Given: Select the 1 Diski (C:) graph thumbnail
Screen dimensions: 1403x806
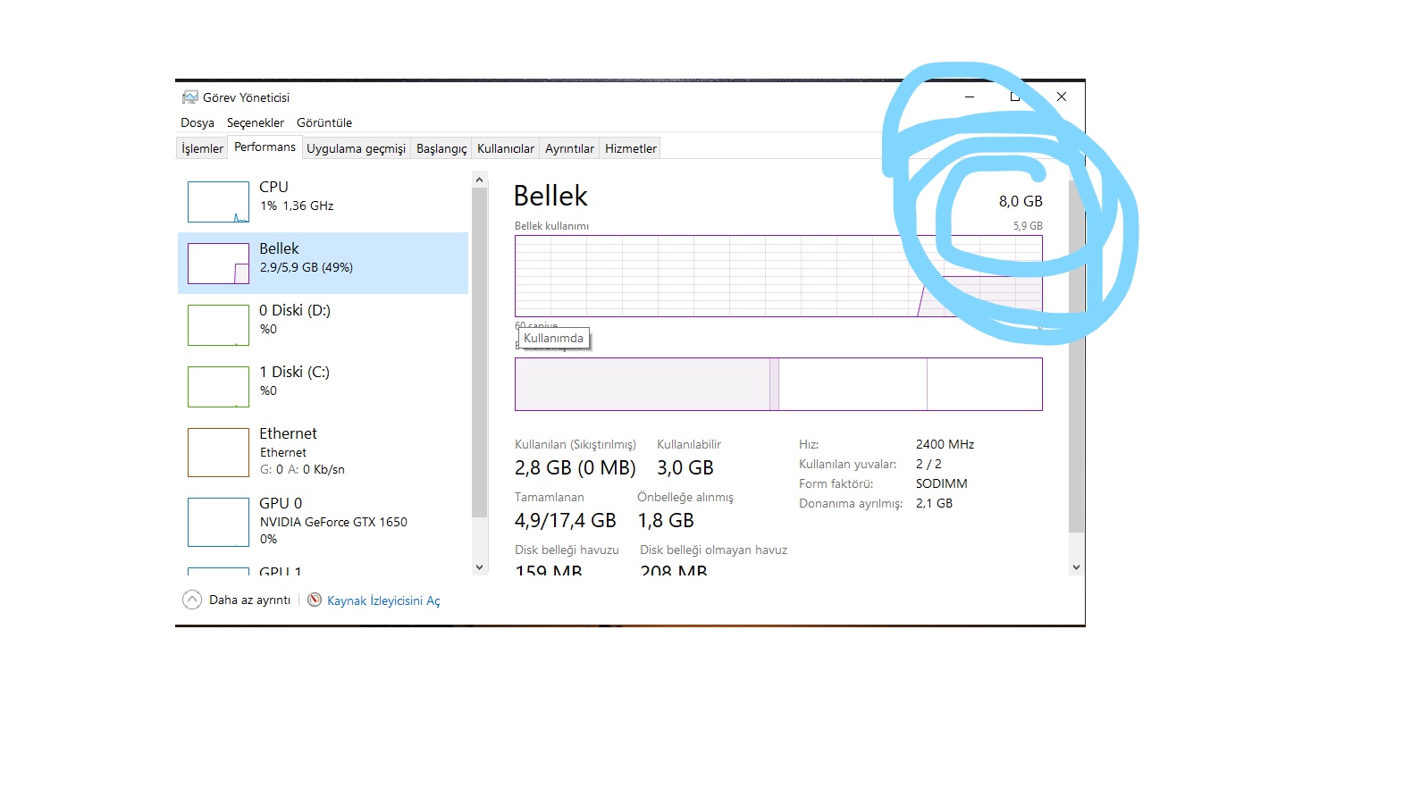Looking at the screenshot, I should pos(218,387).
